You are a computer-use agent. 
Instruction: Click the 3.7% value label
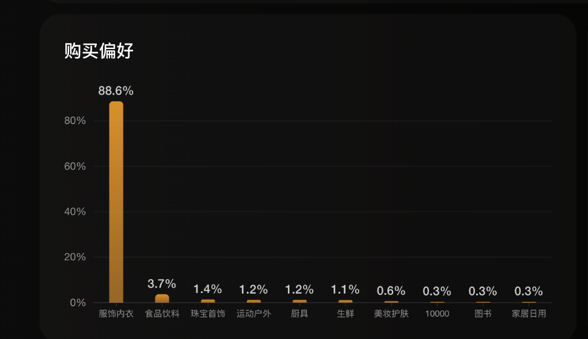point(162,283)
